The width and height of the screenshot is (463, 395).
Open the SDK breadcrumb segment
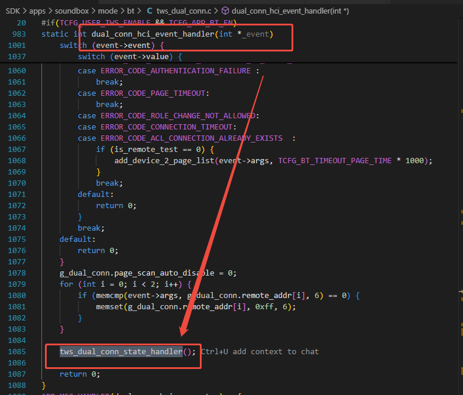(x=12, y=11)
